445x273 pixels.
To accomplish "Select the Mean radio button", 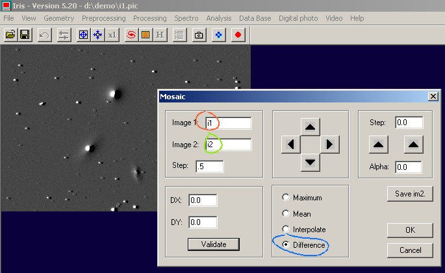I will [x=286, y=213].
